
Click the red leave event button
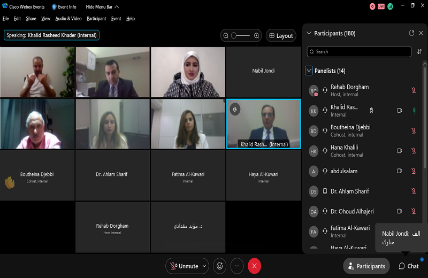[255, 266]
